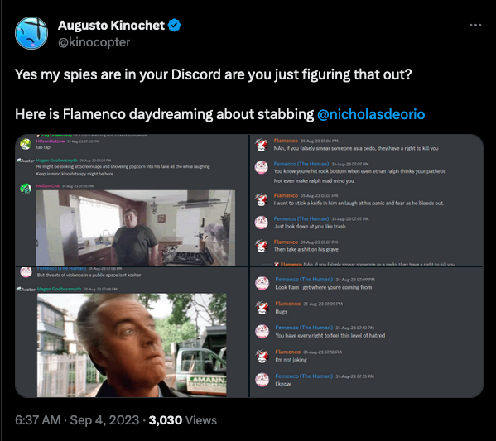Open the top-left Discord screenshot with kitchen photo
Screen dimensions: 496x441
132,199
